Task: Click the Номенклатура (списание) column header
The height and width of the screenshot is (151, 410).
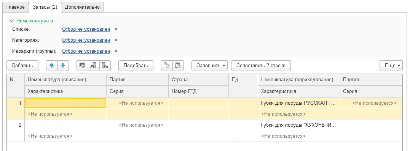Action: pyautogui.click(x=65, y=80)
